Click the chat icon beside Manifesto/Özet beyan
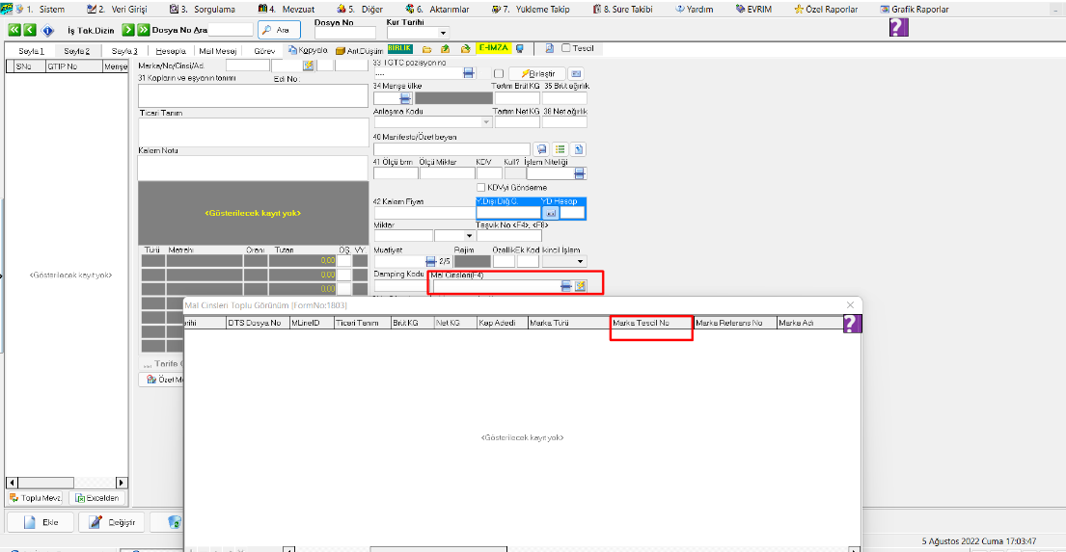The image size is (1066, 552). 542,149
